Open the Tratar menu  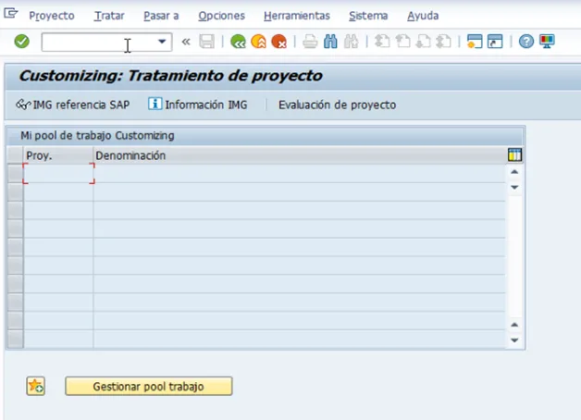click(x=109, y=16)
